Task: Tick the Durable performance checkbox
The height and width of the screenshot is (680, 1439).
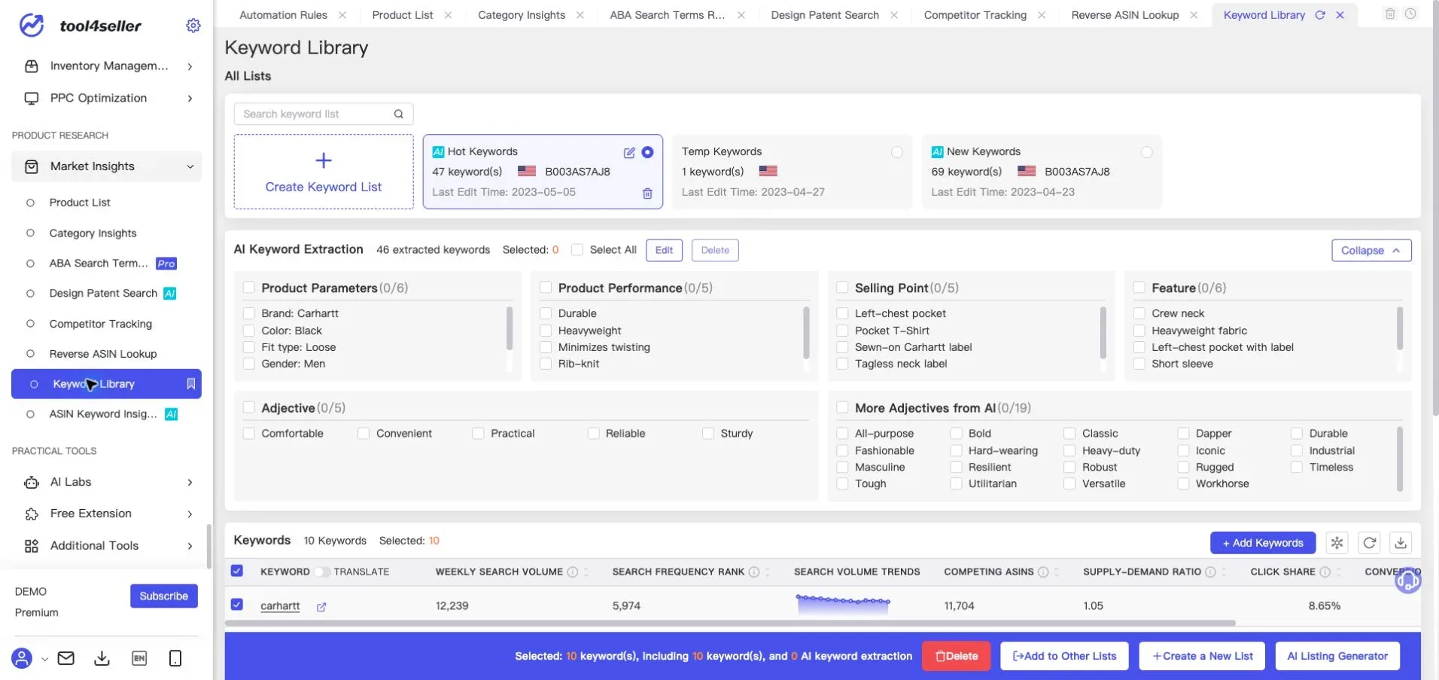Action: (546, 313)
